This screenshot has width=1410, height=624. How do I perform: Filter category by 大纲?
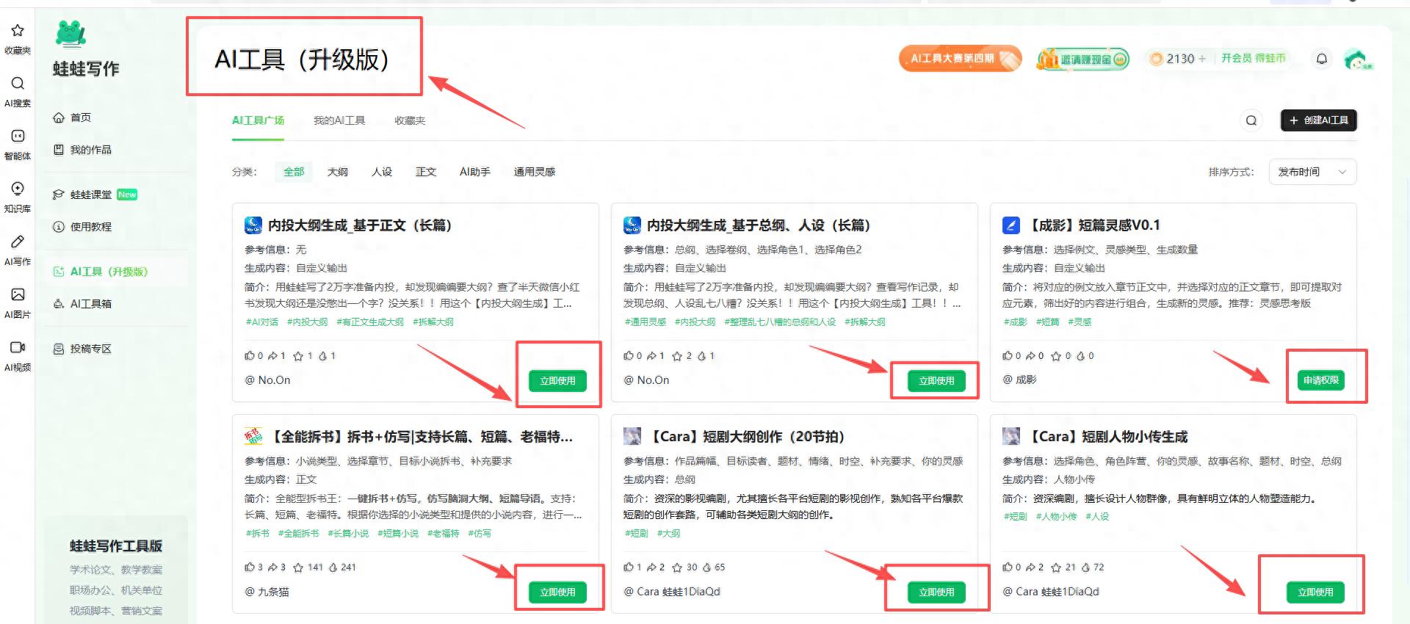pyautogui.click(x=338, y=172)
